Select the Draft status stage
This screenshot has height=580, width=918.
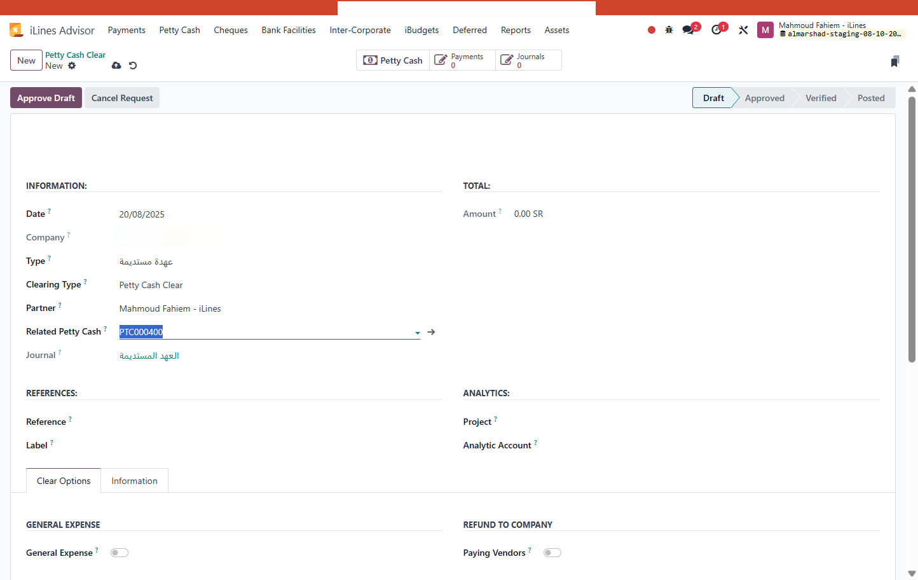click(713, 98)
